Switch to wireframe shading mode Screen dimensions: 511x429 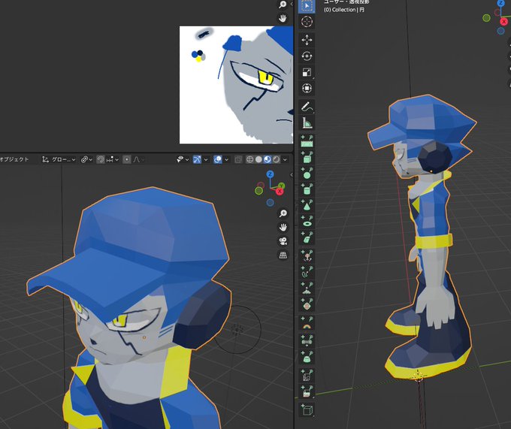pos(250,159)
